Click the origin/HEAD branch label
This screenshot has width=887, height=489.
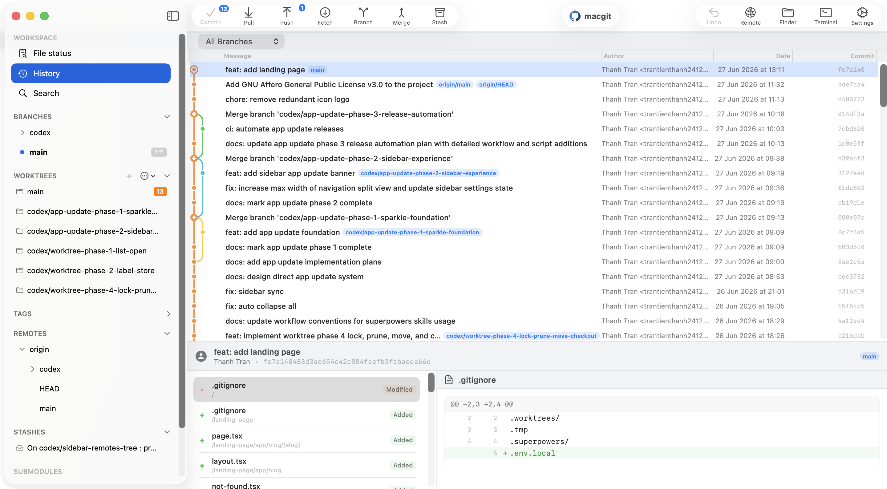[x=496, y=85]
